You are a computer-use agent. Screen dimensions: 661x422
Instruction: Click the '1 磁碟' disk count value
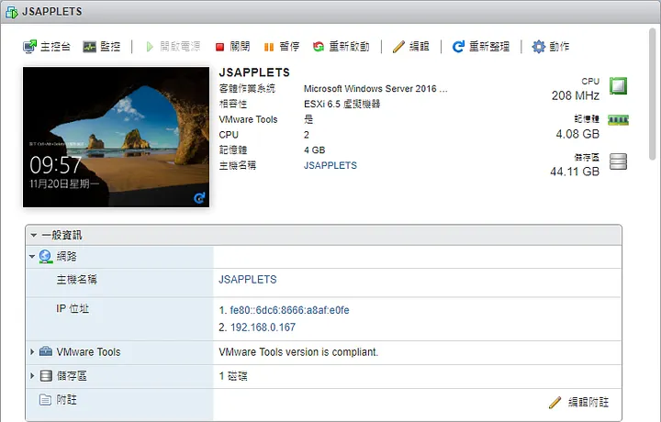tap(233, 376)
